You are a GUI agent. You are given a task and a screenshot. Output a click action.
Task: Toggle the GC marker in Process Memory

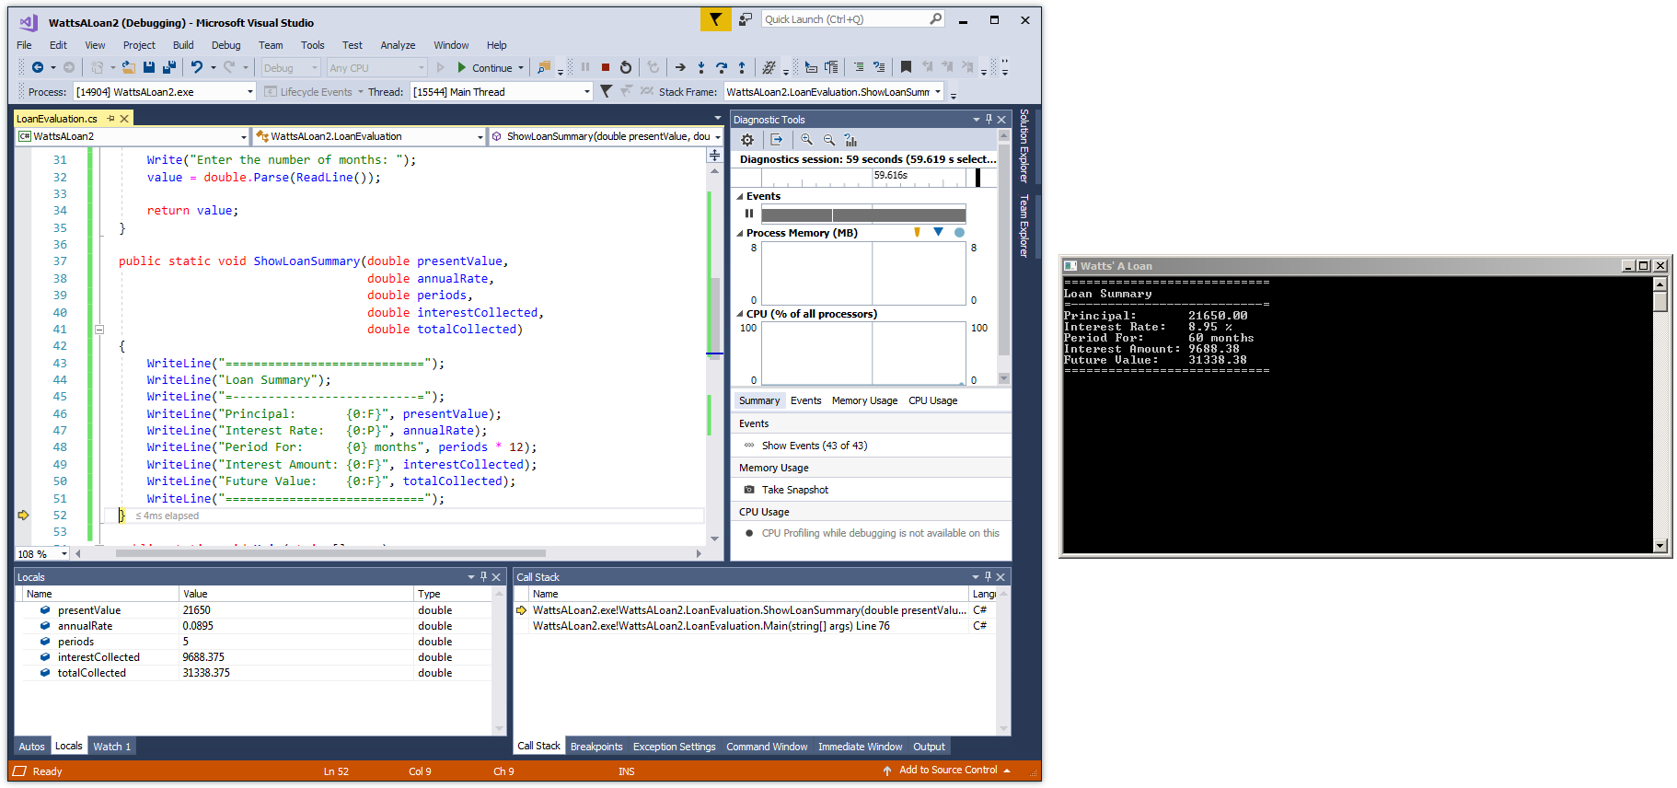(x=917, y=233)
